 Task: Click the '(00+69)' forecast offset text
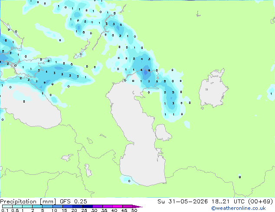(x=260, y=202)
